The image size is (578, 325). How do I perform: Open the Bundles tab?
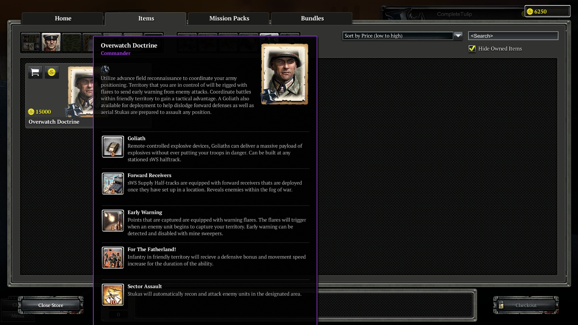click(312, 18)
